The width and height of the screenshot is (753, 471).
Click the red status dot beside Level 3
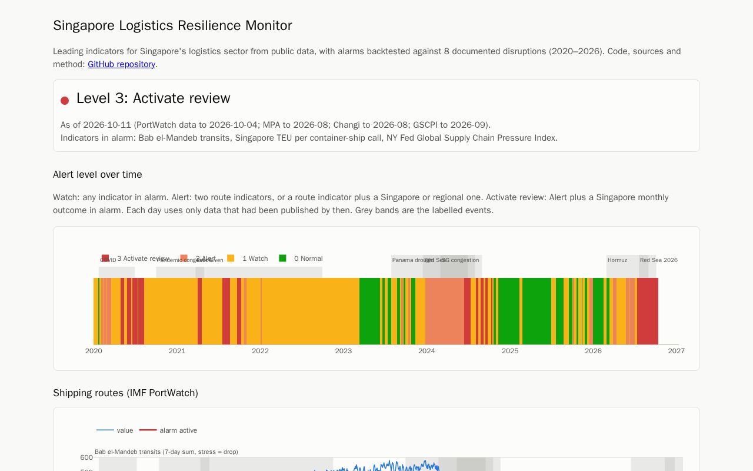click(65, 101)
